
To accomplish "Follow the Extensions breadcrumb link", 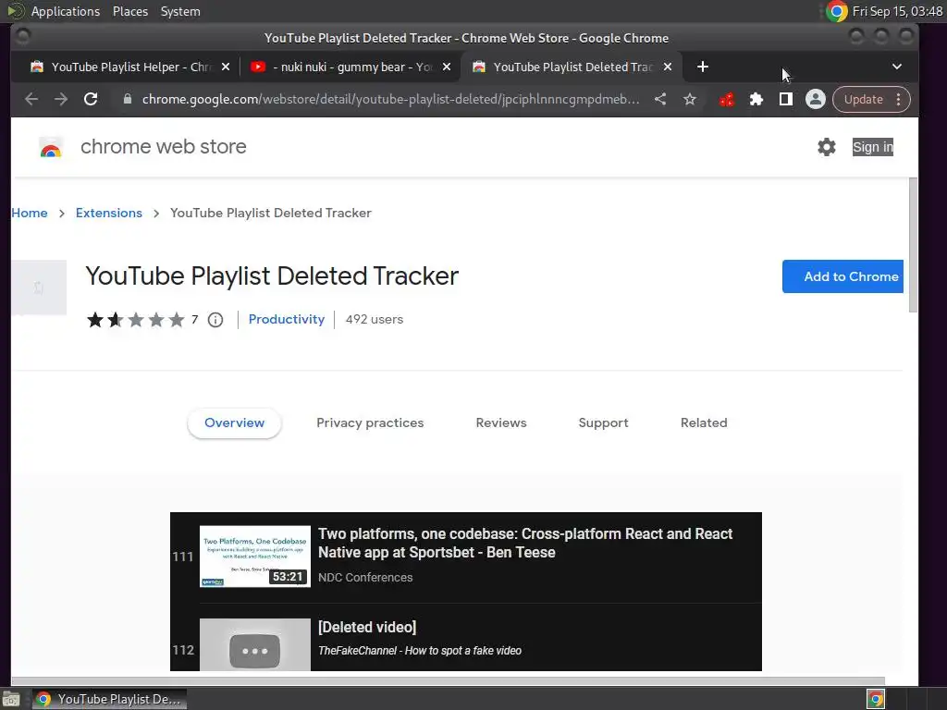I will click(109, 213).
